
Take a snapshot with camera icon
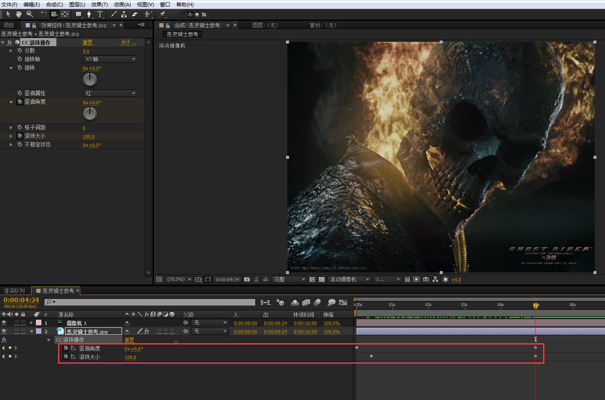click(x=247, y=280)
